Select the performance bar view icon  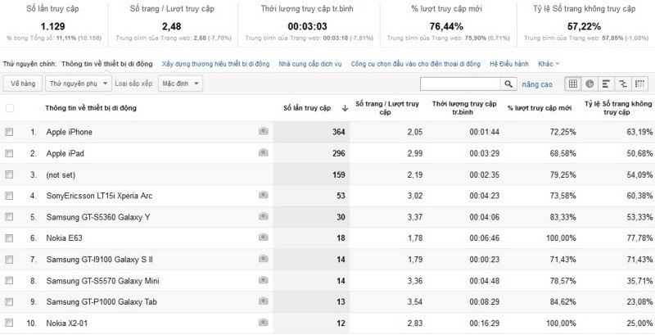[606, 84]
